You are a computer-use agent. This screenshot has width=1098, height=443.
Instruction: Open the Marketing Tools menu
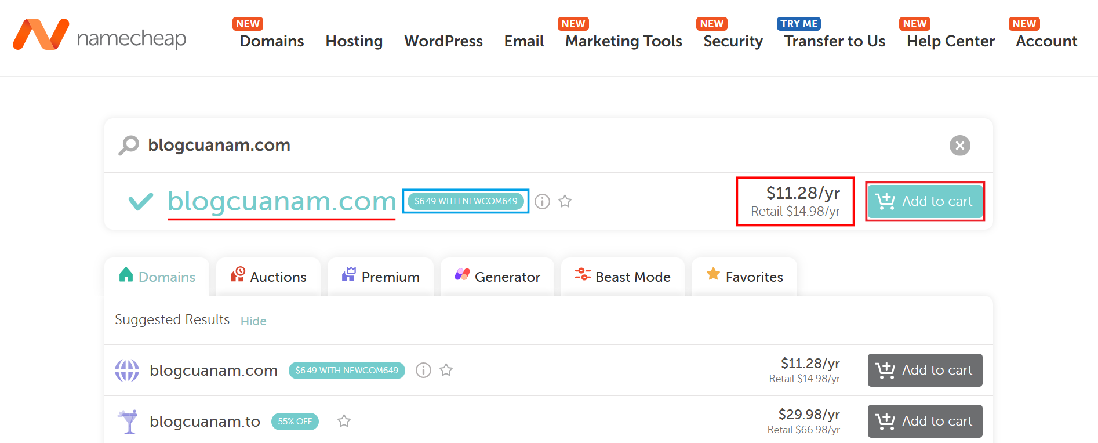(624, 41)
